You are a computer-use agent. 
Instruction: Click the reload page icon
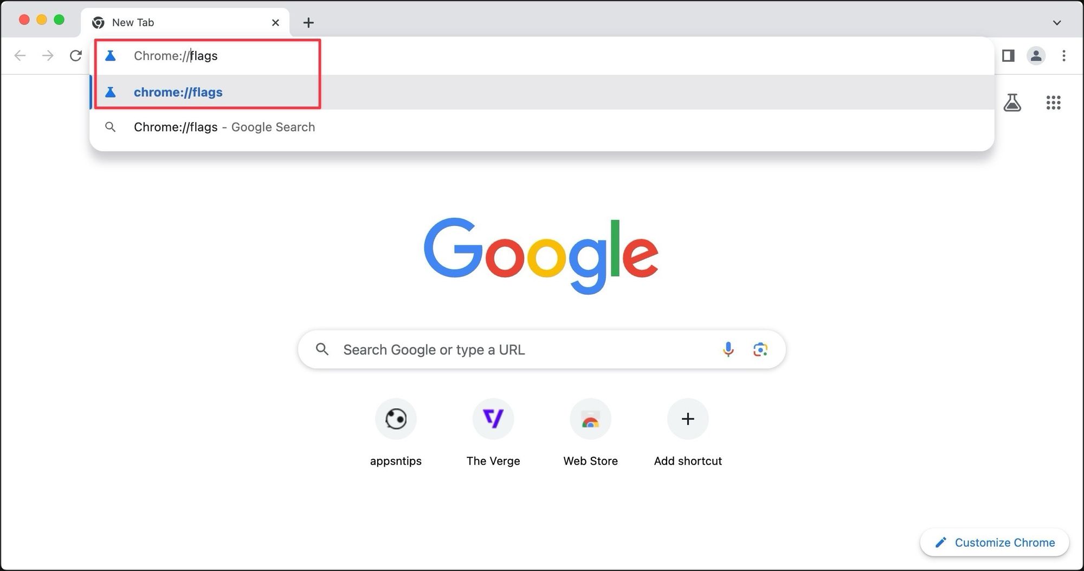(76, 56)
